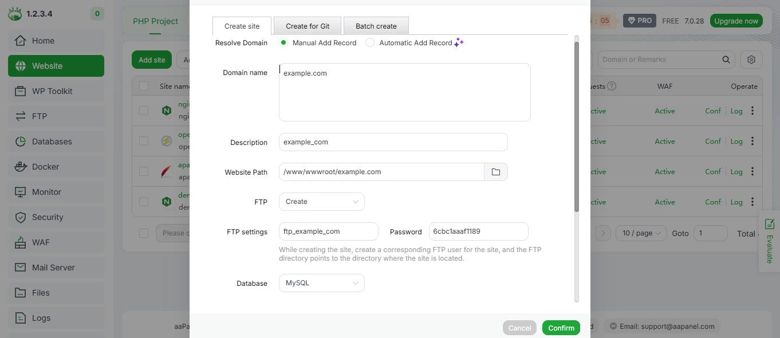Screen dimensions: 780x338
Task: Select Automatic Add Record option
Action: tap(370, 42)
